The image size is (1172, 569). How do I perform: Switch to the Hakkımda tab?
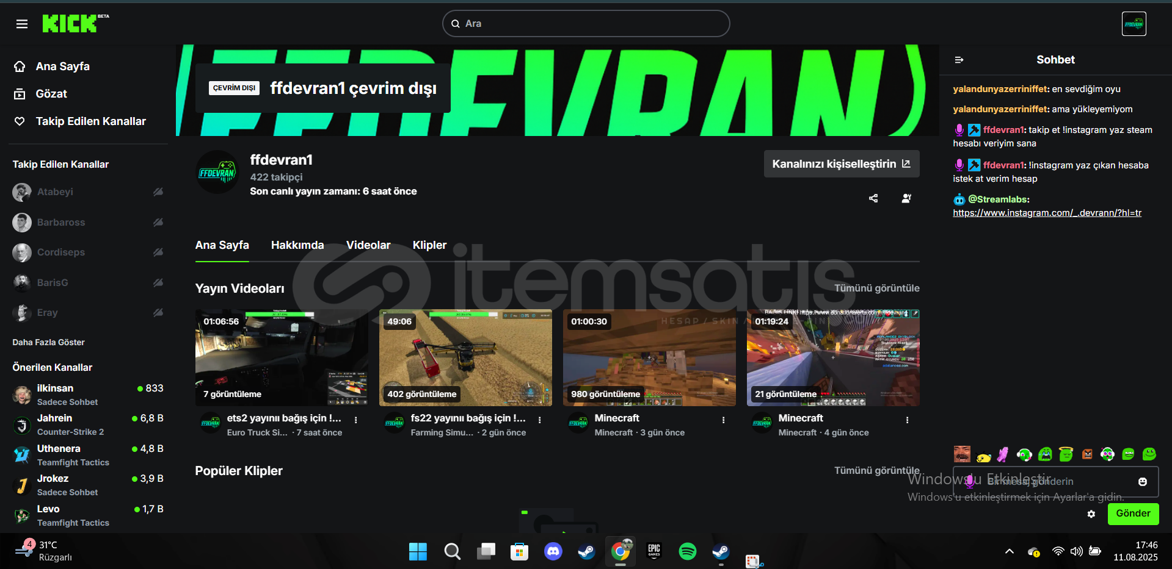pyautogui.click(x=297, y=245)
